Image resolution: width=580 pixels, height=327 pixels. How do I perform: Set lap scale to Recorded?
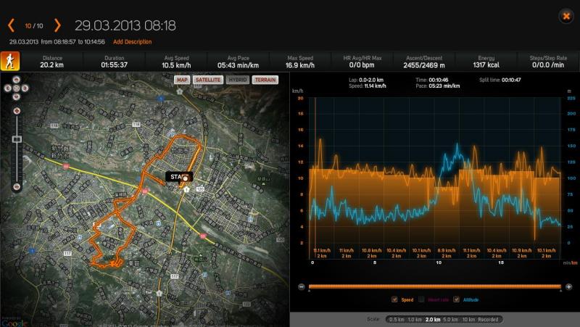[488, 319]
